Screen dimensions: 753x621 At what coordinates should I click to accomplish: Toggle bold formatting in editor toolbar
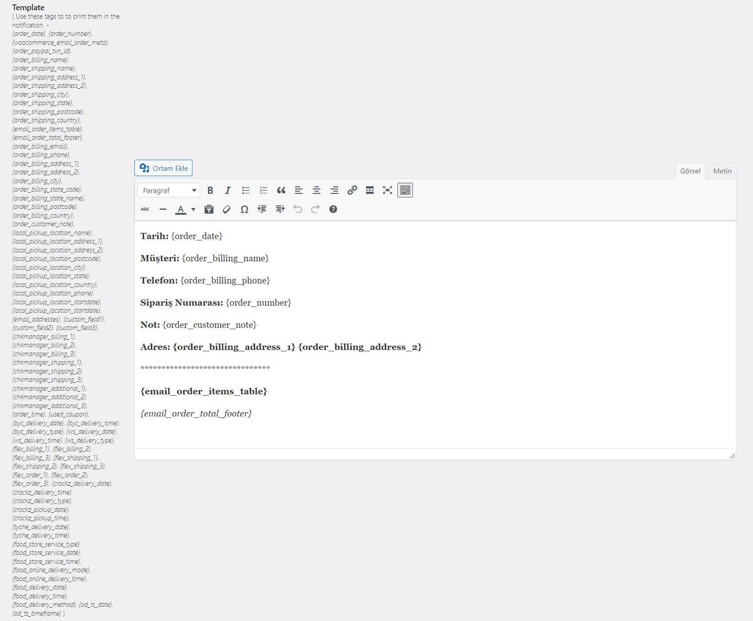coord(210,190)
